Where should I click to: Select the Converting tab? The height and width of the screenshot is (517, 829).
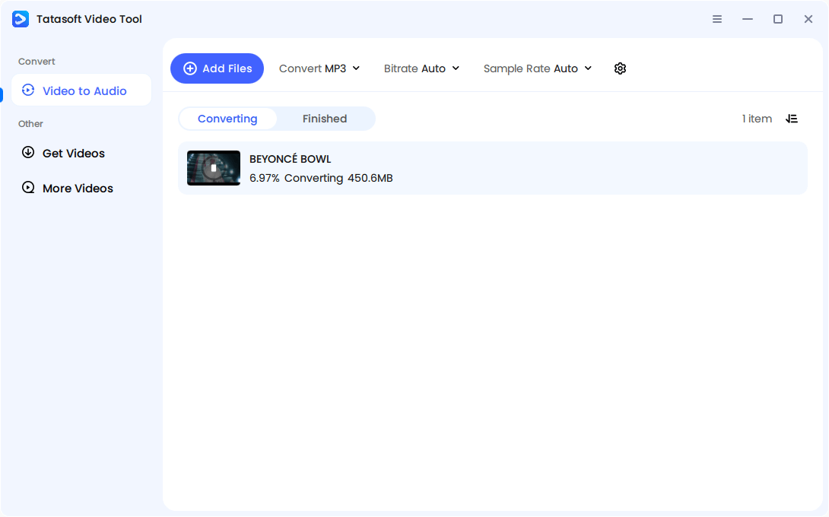(x=227, y=119)
